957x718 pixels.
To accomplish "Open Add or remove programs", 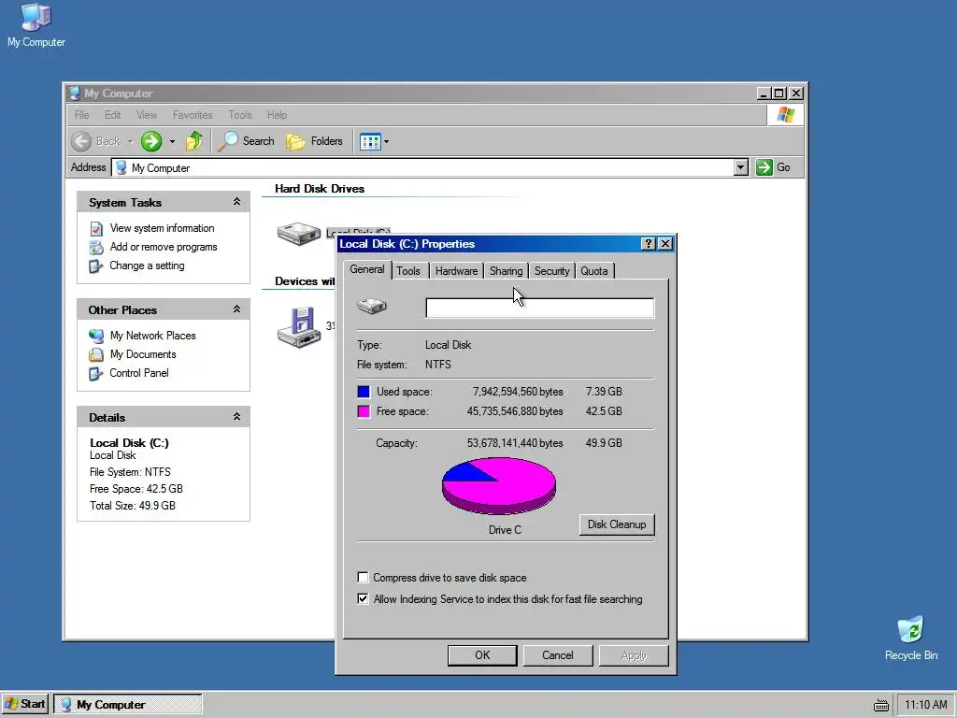I will point(163,247).
